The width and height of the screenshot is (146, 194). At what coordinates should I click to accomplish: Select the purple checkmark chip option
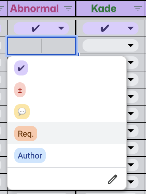(x=21, y=68)
